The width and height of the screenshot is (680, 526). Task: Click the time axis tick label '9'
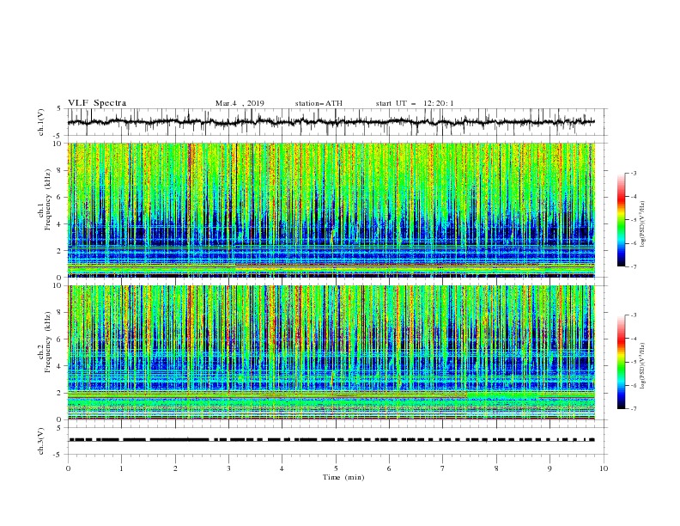(x=549, y=468)
